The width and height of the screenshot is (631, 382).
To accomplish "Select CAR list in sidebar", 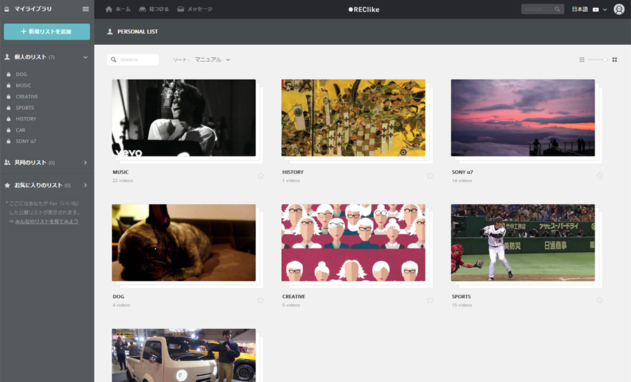I will pos(20,130).
